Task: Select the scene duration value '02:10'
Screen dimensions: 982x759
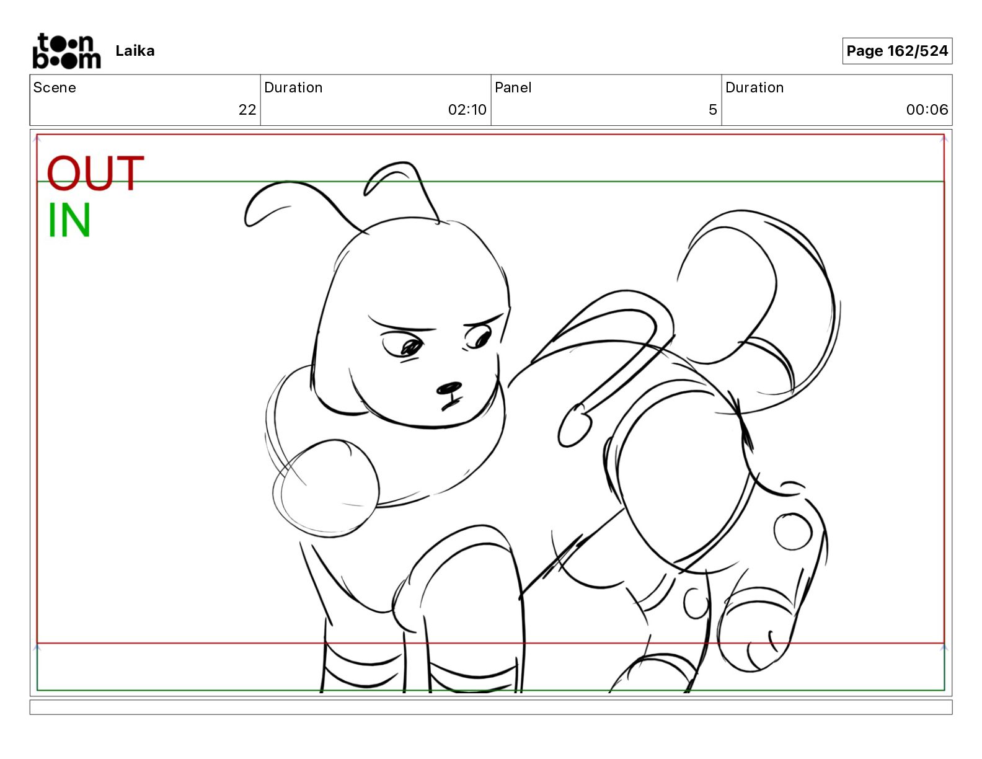Action: [467, 110]
